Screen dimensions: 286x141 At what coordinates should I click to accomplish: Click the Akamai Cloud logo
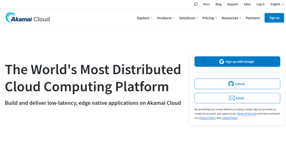[28, 17]
